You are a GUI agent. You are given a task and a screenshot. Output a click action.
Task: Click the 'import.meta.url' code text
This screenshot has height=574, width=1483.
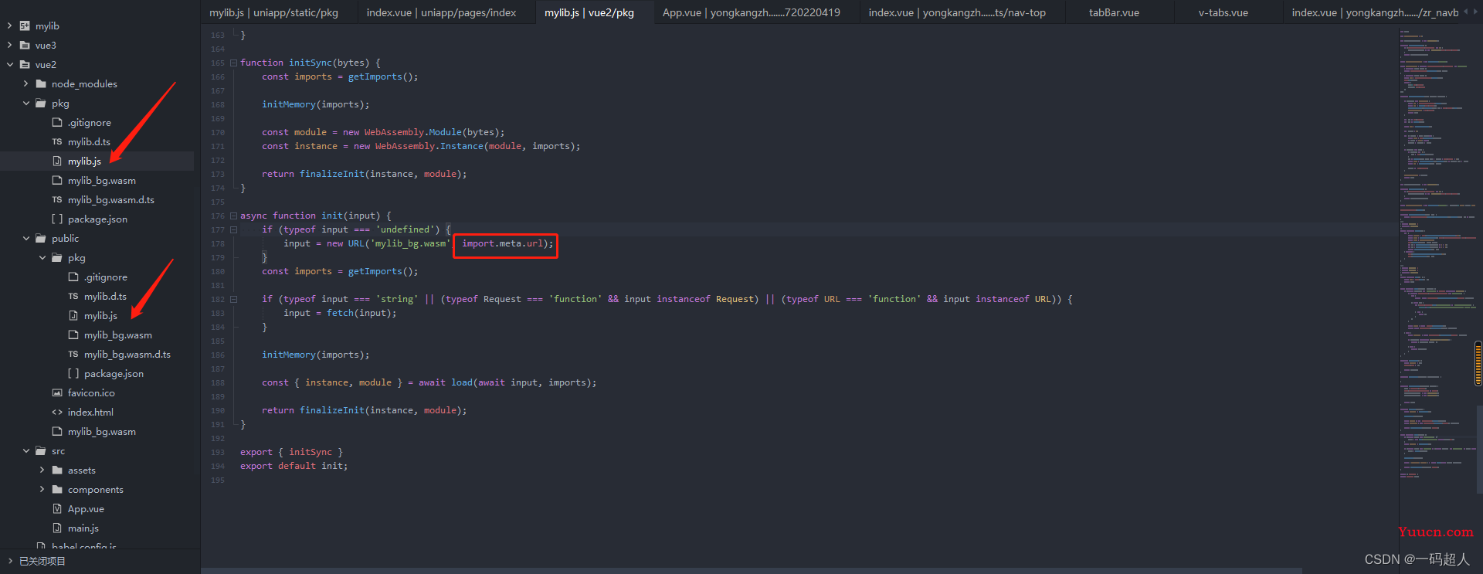point(502,243)
